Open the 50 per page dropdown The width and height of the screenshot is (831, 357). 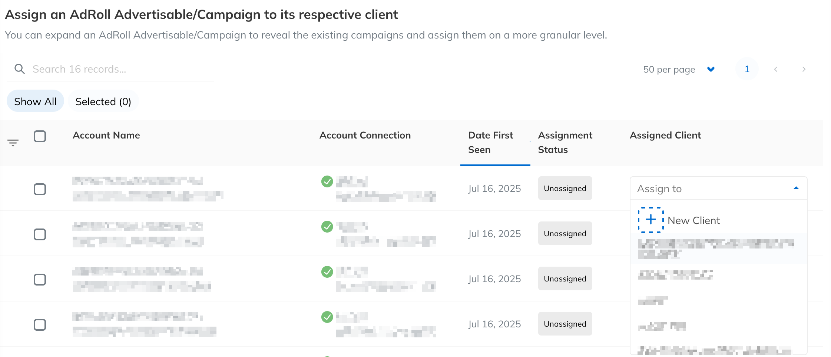coord(679,69)
